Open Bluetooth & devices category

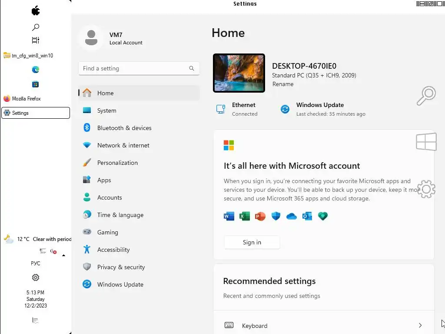click(x=139, y=128)
